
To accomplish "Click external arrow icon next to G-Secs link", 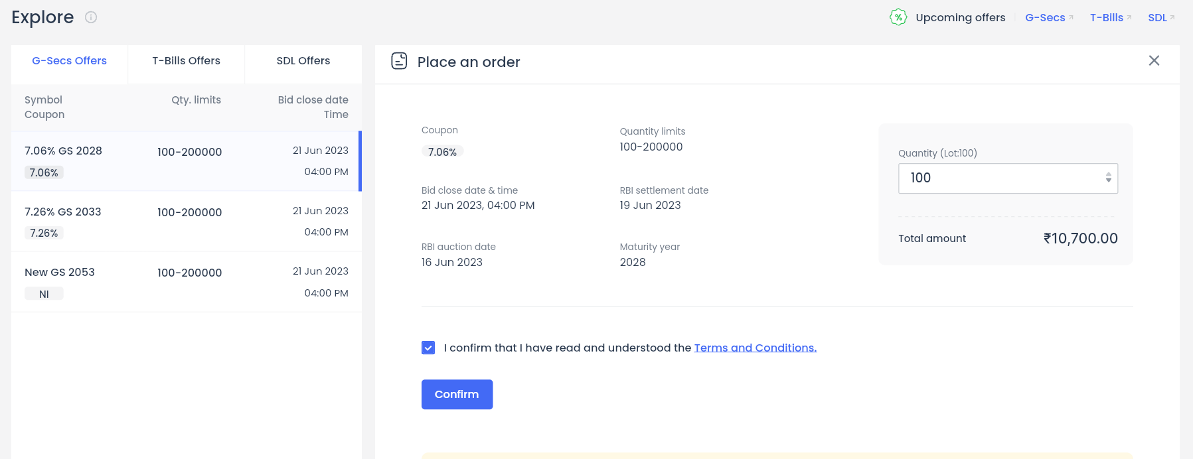I will (x=1071, y=17).
